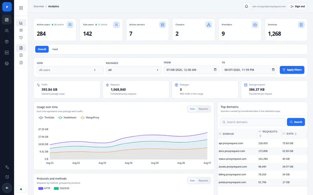Viewport: 313px width, 195px height.
Task: Focus the Search domains field
Action: tap(253, 122)
